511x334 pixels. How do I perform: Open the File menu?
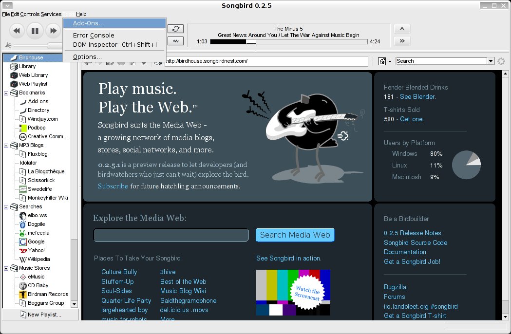(6, 14)
